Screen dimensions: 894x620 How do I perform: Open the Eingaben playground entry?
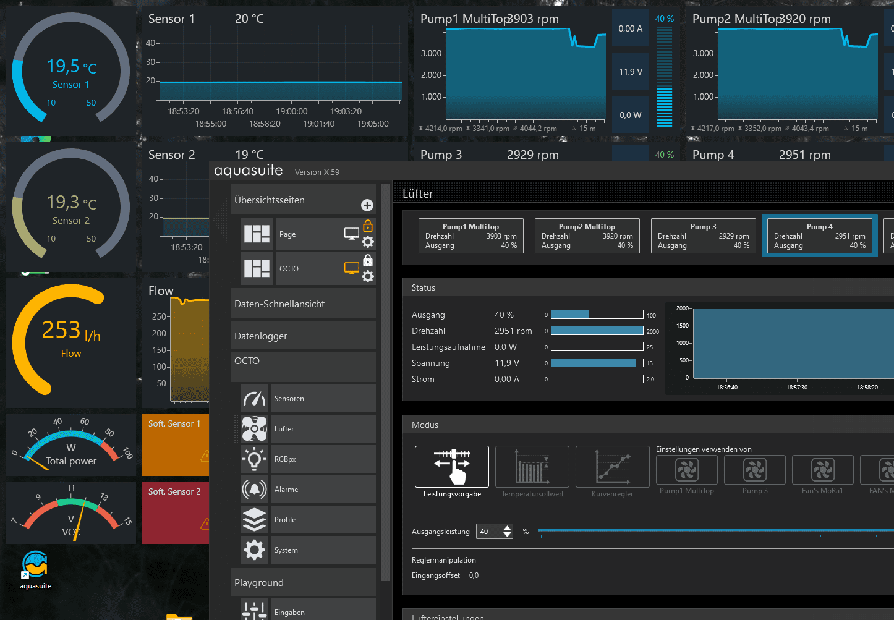[323, 611]
